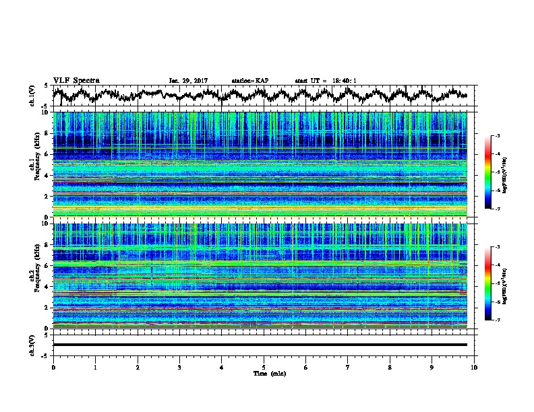Click the time axis tick label "5"
Image resolution: width=534 pixels, height=412 pixels.
pyautogui.click(x=264, y=368)
